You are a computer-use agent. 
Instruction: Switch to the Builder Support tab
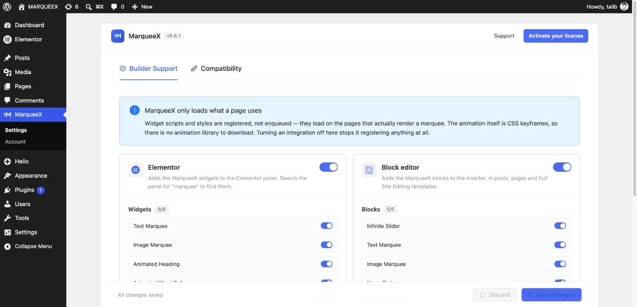click(x=148, y=68)
